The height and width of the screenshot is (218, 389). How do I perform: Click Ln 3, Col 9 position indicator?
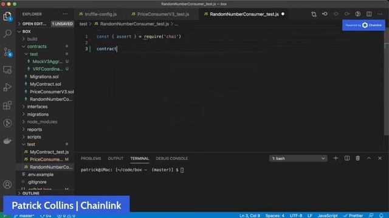click(x=250, y=216)
